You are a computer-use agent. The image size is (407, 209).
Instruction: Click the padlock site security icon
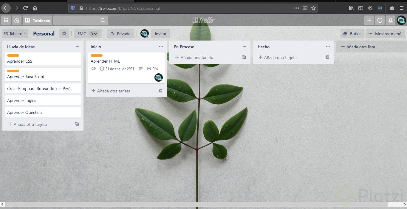81,8
